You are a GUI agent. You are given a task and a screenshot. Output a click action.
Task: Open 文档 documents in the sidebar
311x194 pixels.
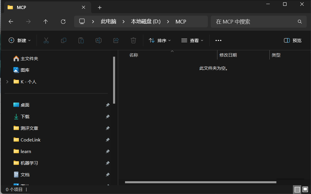[x=21, y=175]
